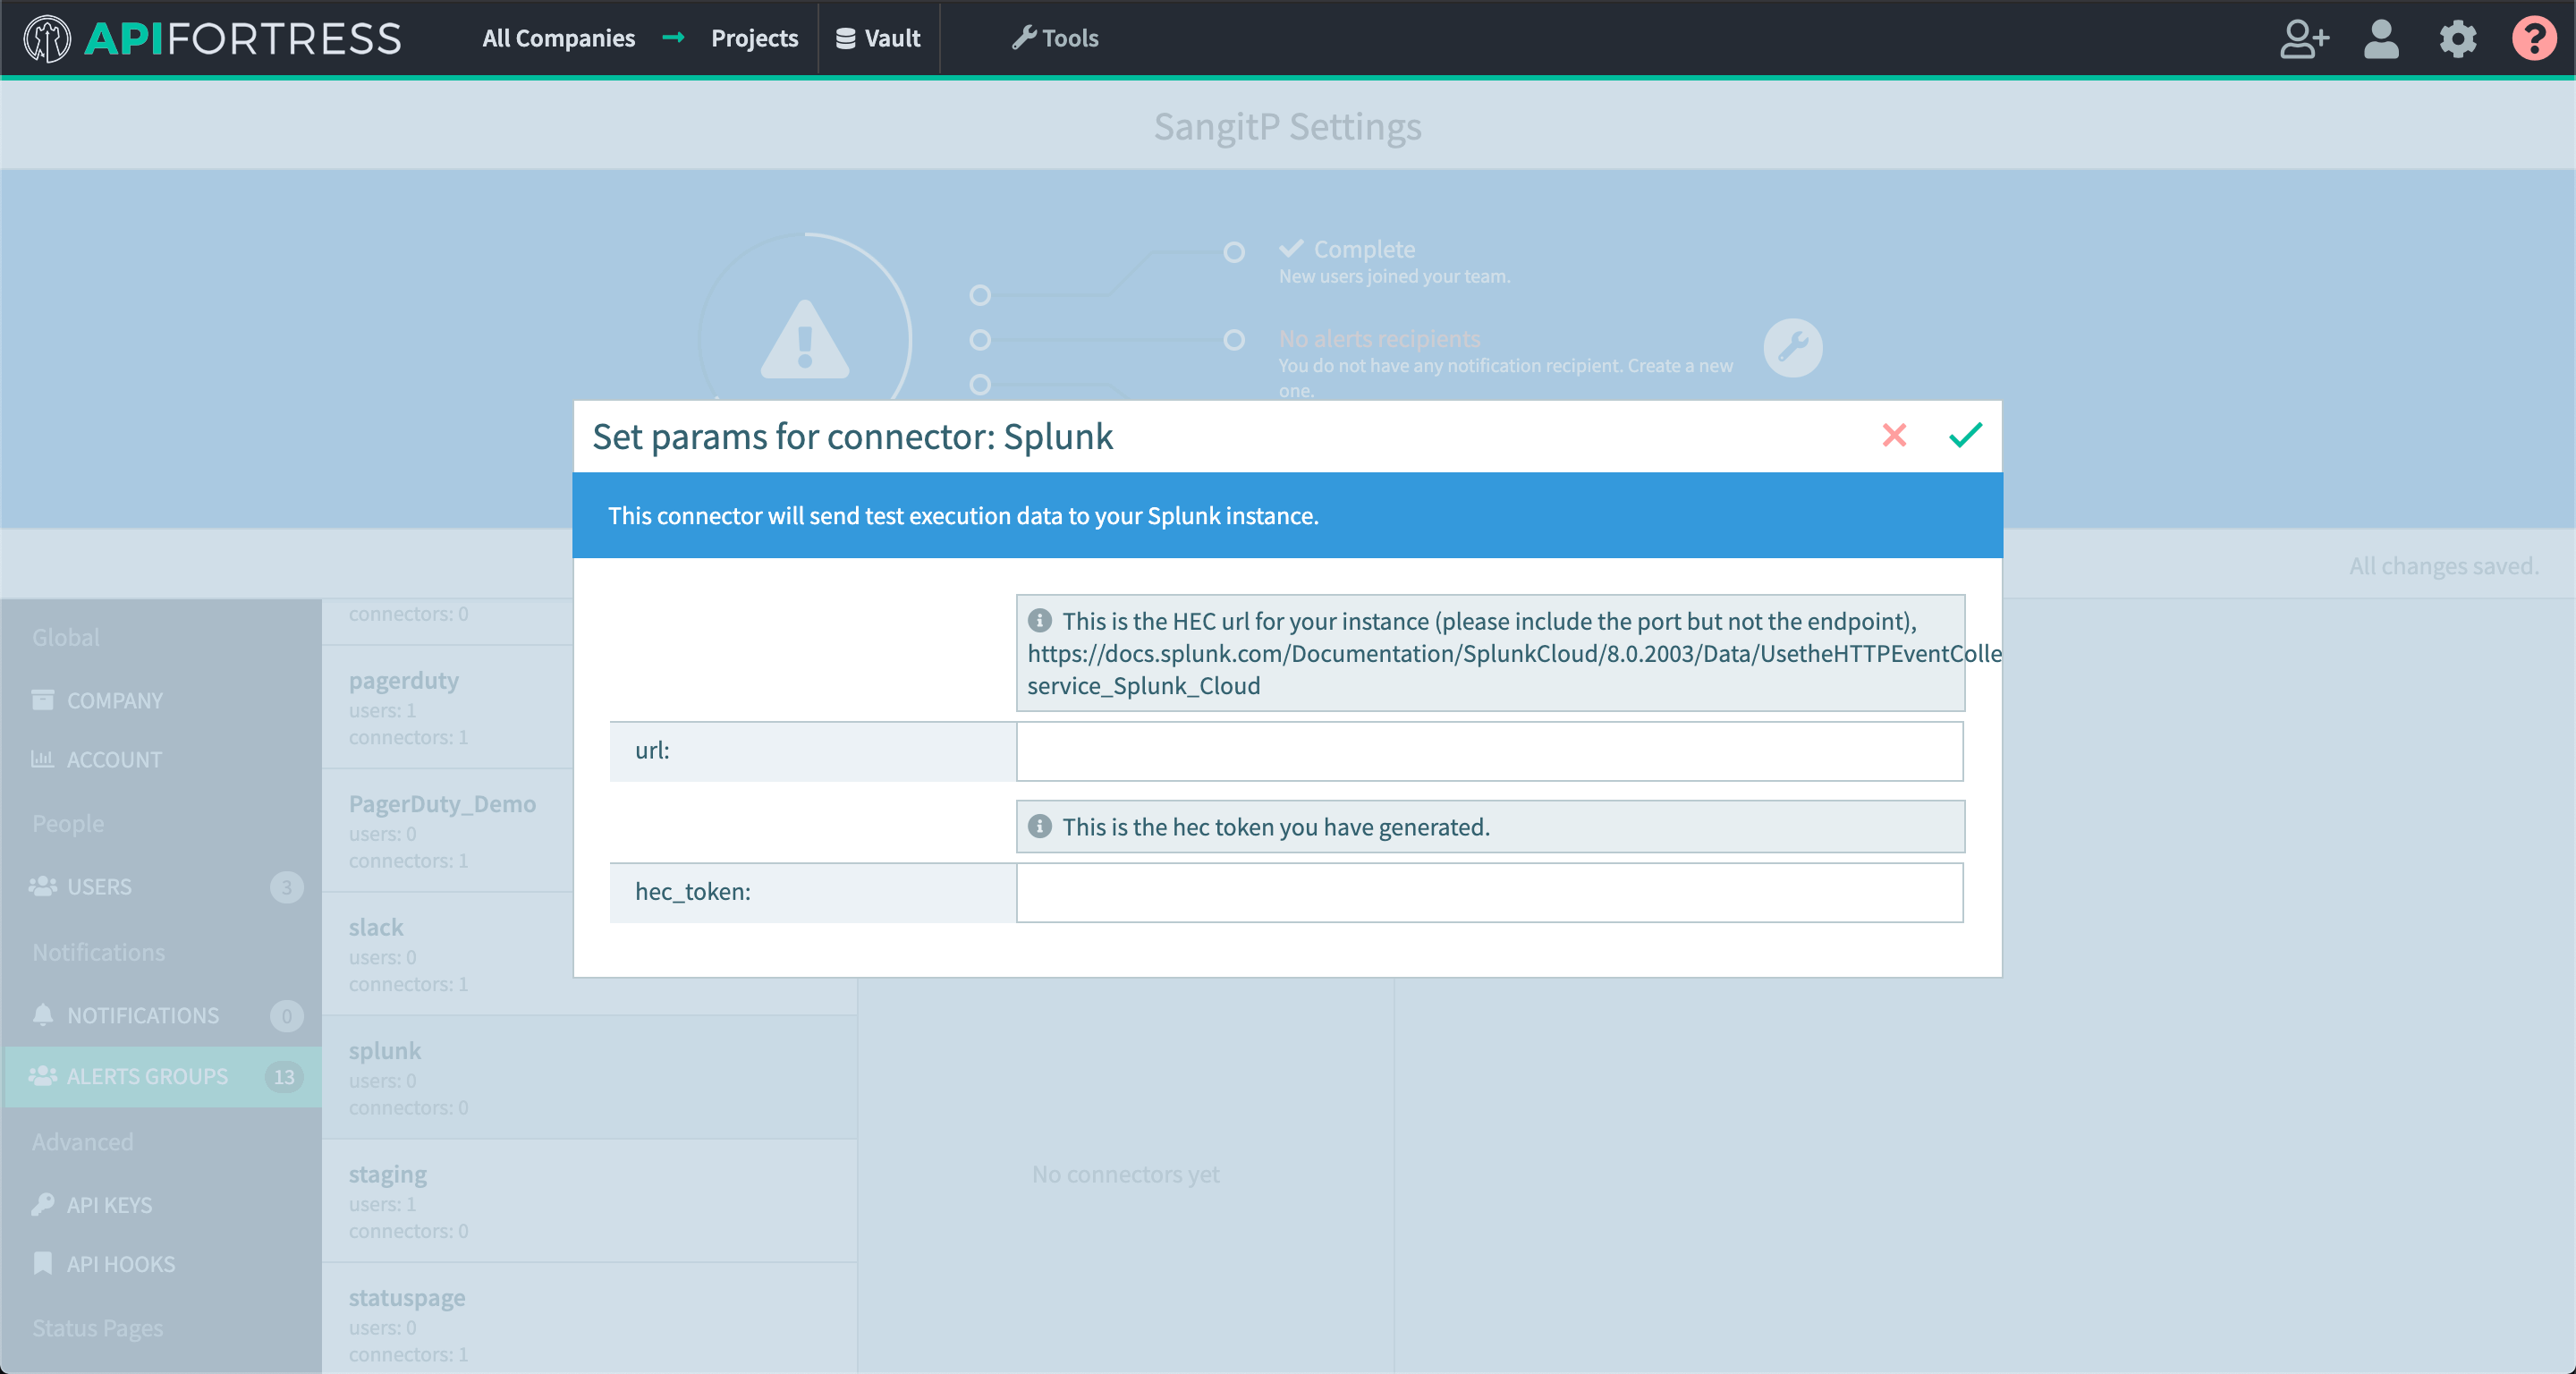Confirm the Splunk connector with the green checkmark
Viewport: 2576px width, 1374px height.
click(x=1963, y=436)
